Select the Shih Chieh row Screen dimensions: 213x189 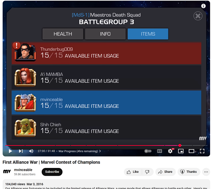[106, 128]
